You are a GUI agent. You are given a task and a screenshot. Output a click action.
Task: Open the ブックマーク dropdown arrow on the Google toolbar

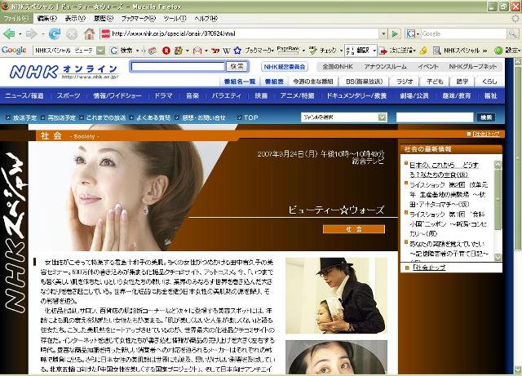pyautogui.click(x=272, y=51)
